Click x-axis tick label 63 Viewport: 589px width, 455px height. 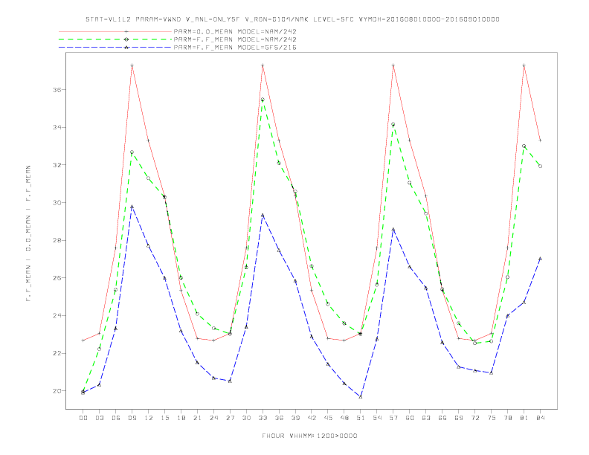(426, 418)
